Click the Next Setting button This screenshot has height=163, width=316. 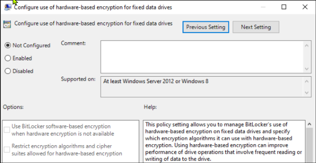256,27
